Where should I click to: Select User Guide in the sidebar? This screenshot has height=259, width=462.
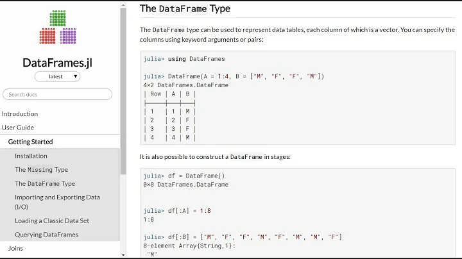18,128
